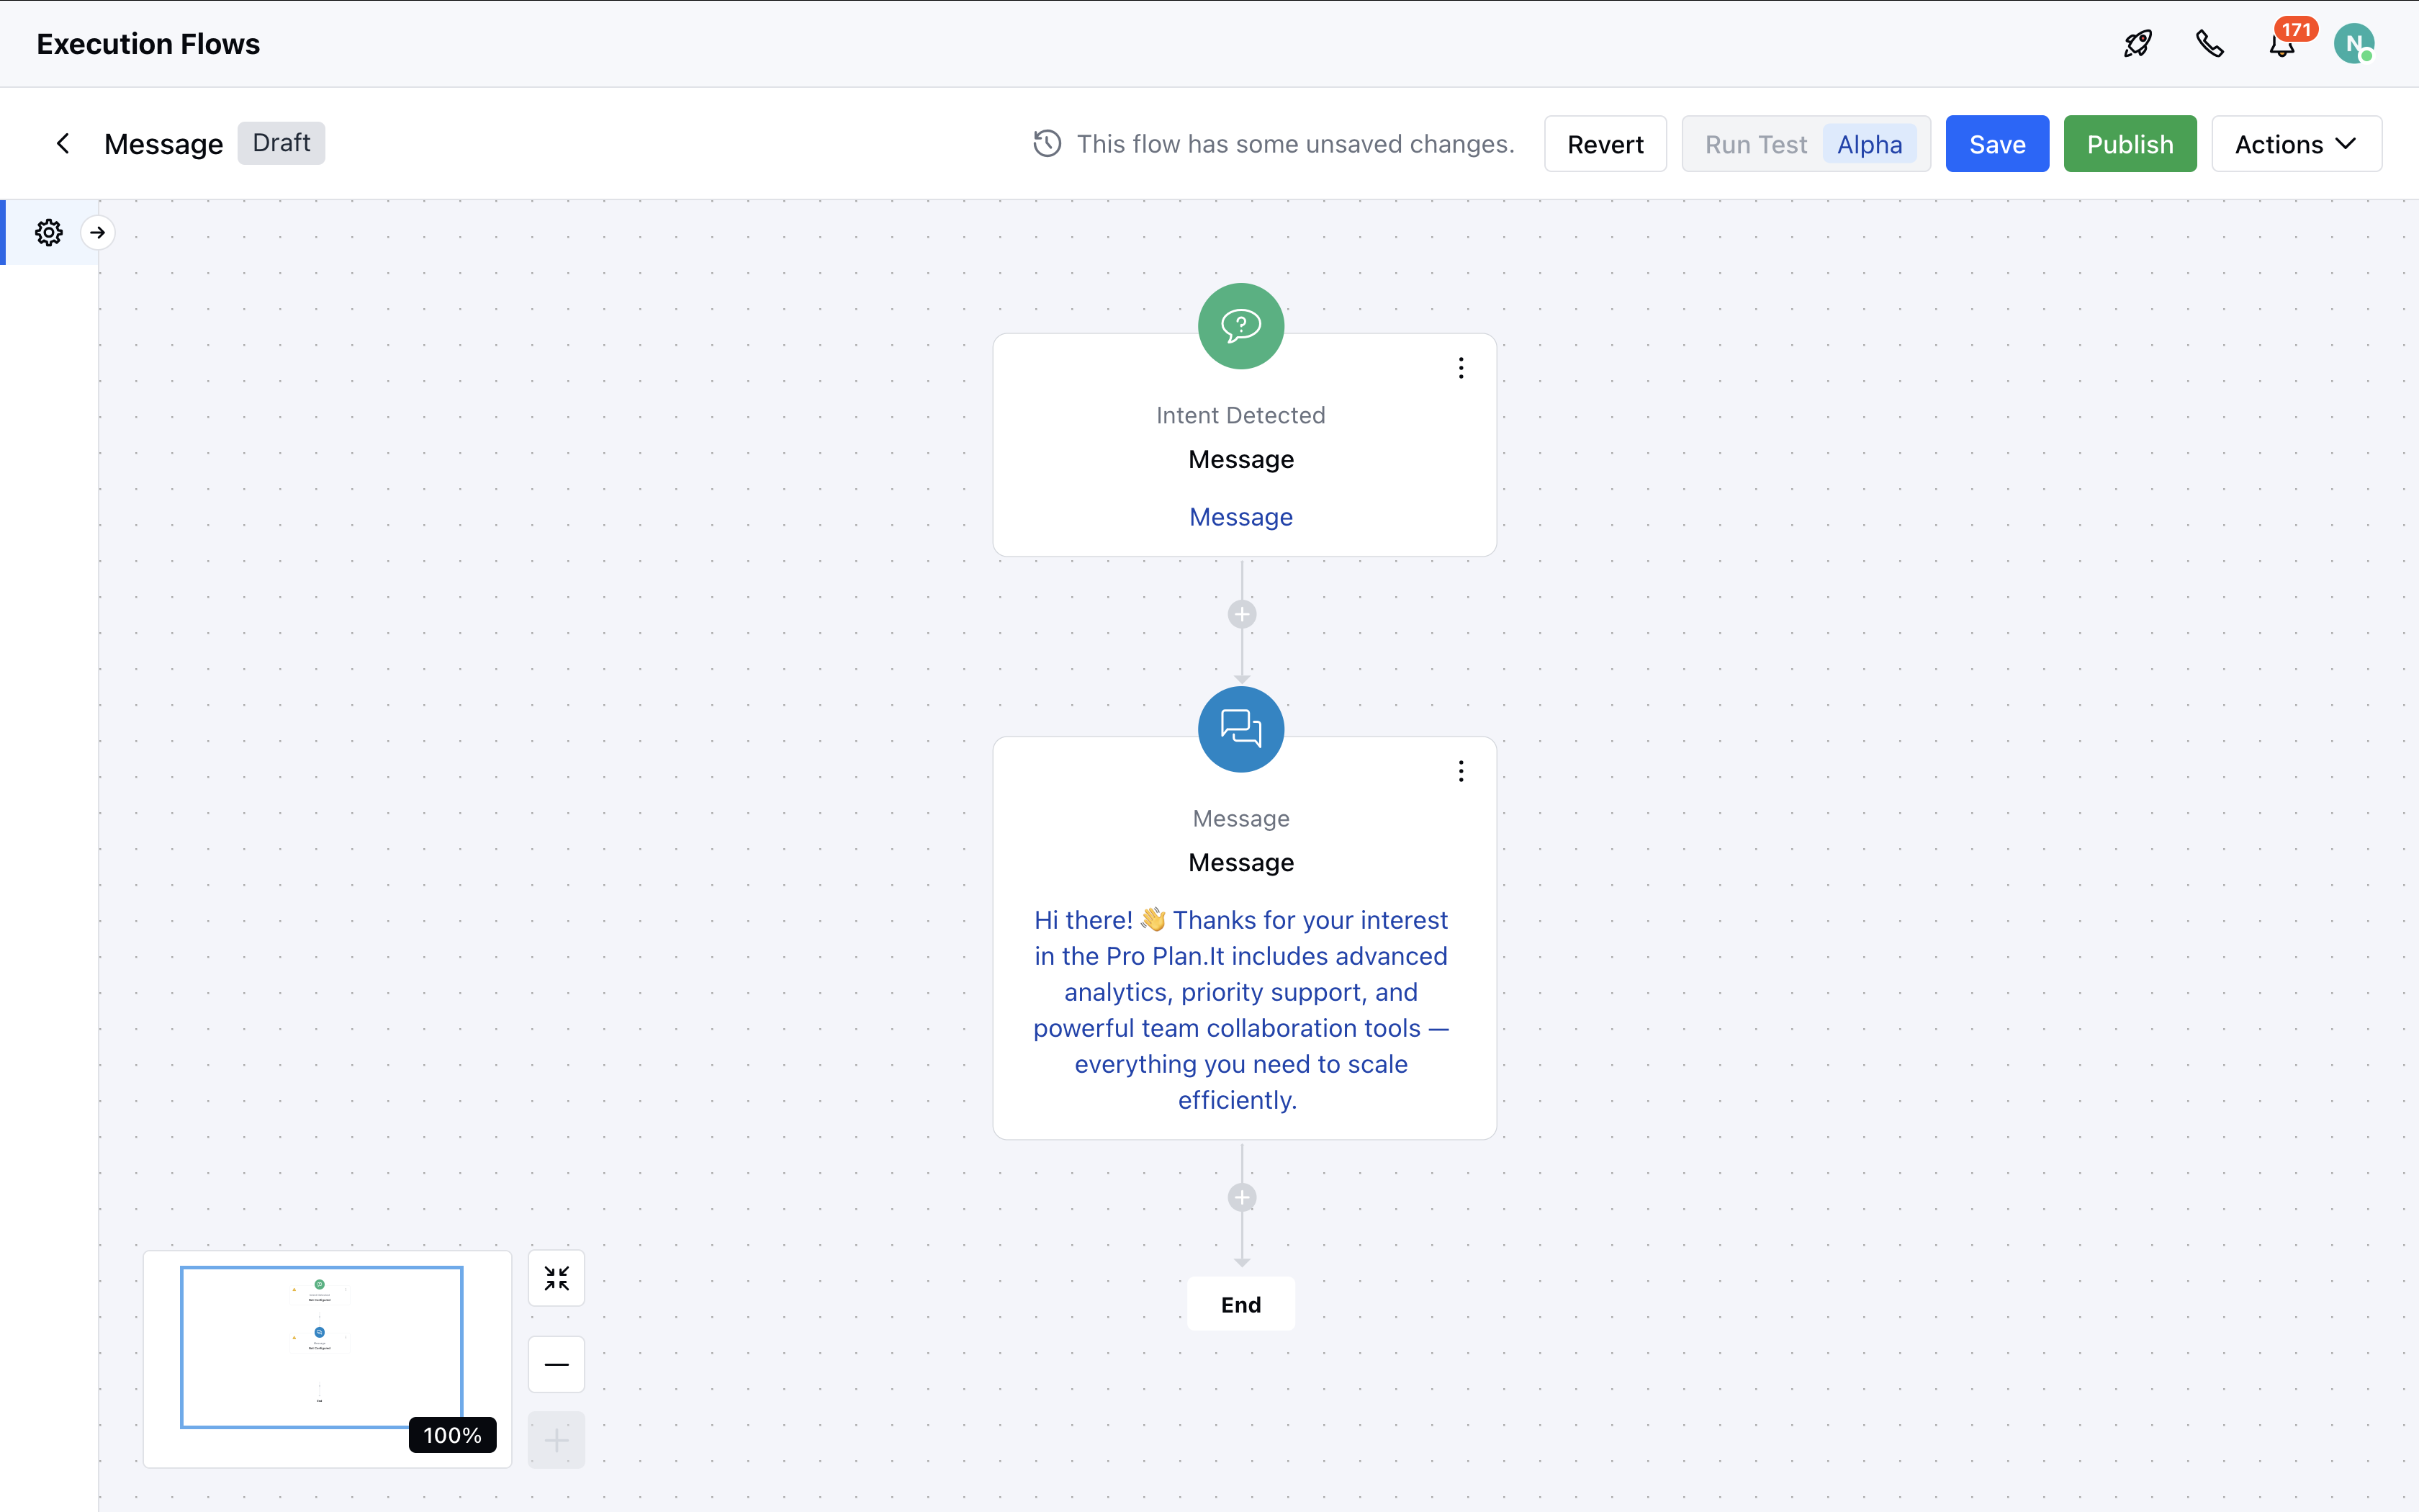Open flow settings gear icon
Screen dimensions: 2419x1512
(49, 233)
